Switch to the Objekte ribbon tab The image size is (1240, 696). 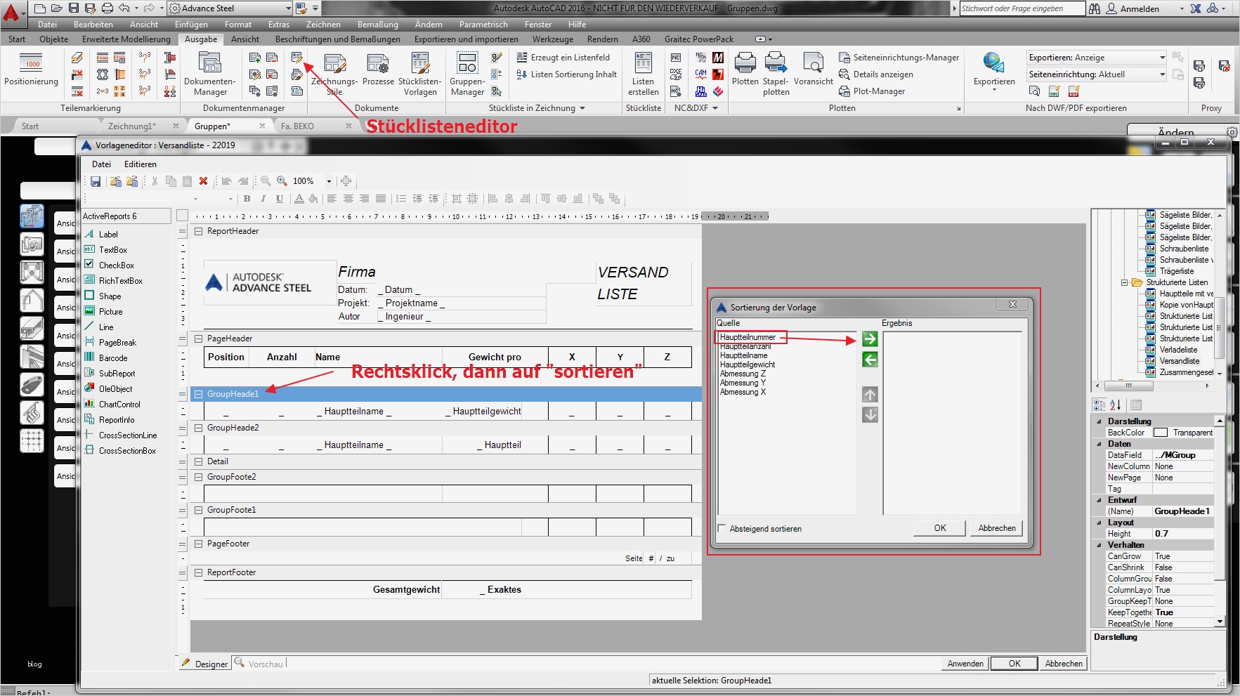pos(54,39)
